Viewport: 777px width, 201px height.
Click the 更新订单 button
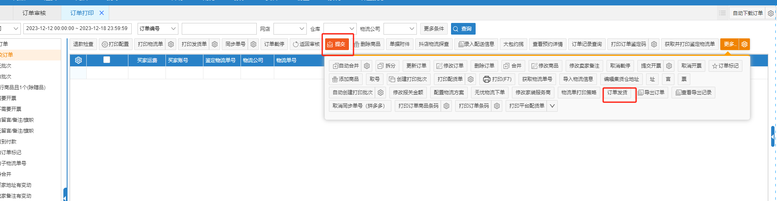click(x=416, y=66)
